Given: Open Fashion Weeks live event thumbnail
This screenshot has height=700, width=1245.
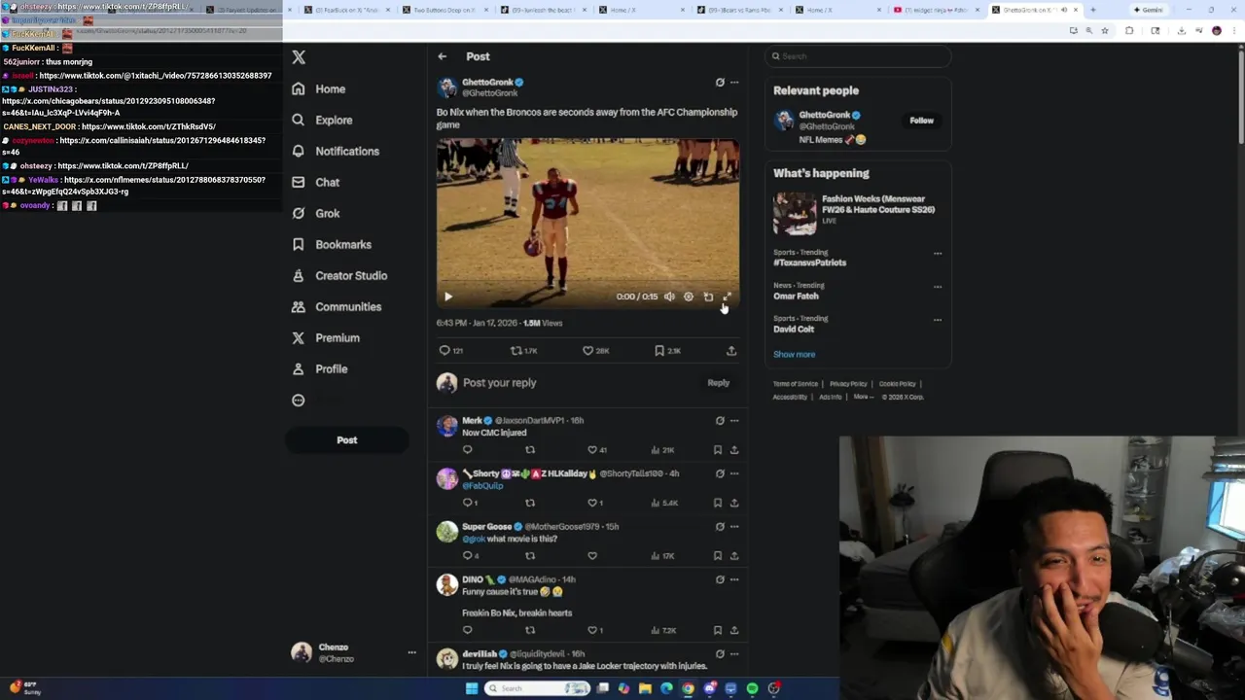Looking at the screenshot, I should coord(795,213).
